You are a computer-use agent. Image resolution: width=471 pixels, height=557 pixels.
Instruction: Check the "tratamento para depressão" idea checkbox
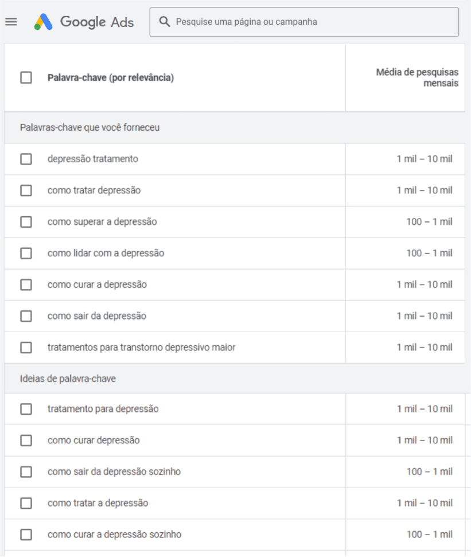(26, 409)
